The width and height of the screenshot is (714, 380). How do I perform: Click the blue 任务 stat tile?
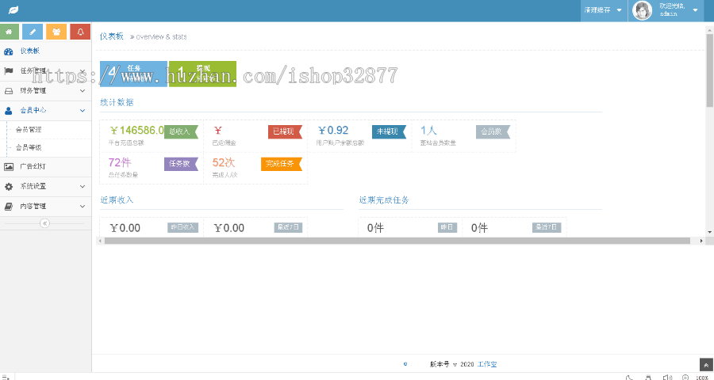coord(133,74)
